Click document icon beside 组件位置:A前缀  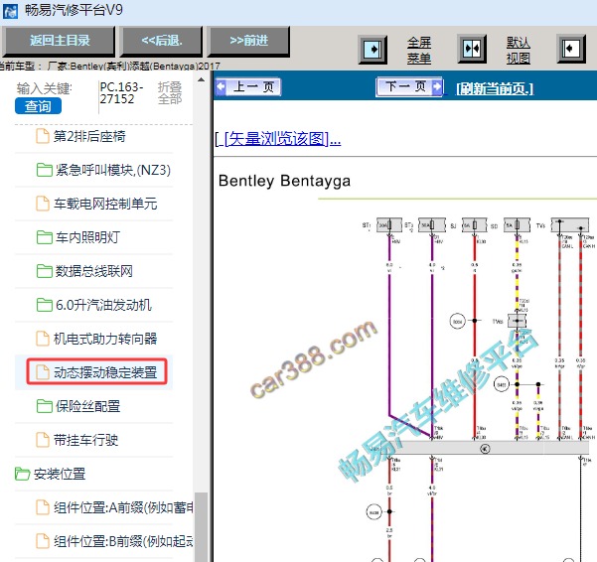coord(43,507)
